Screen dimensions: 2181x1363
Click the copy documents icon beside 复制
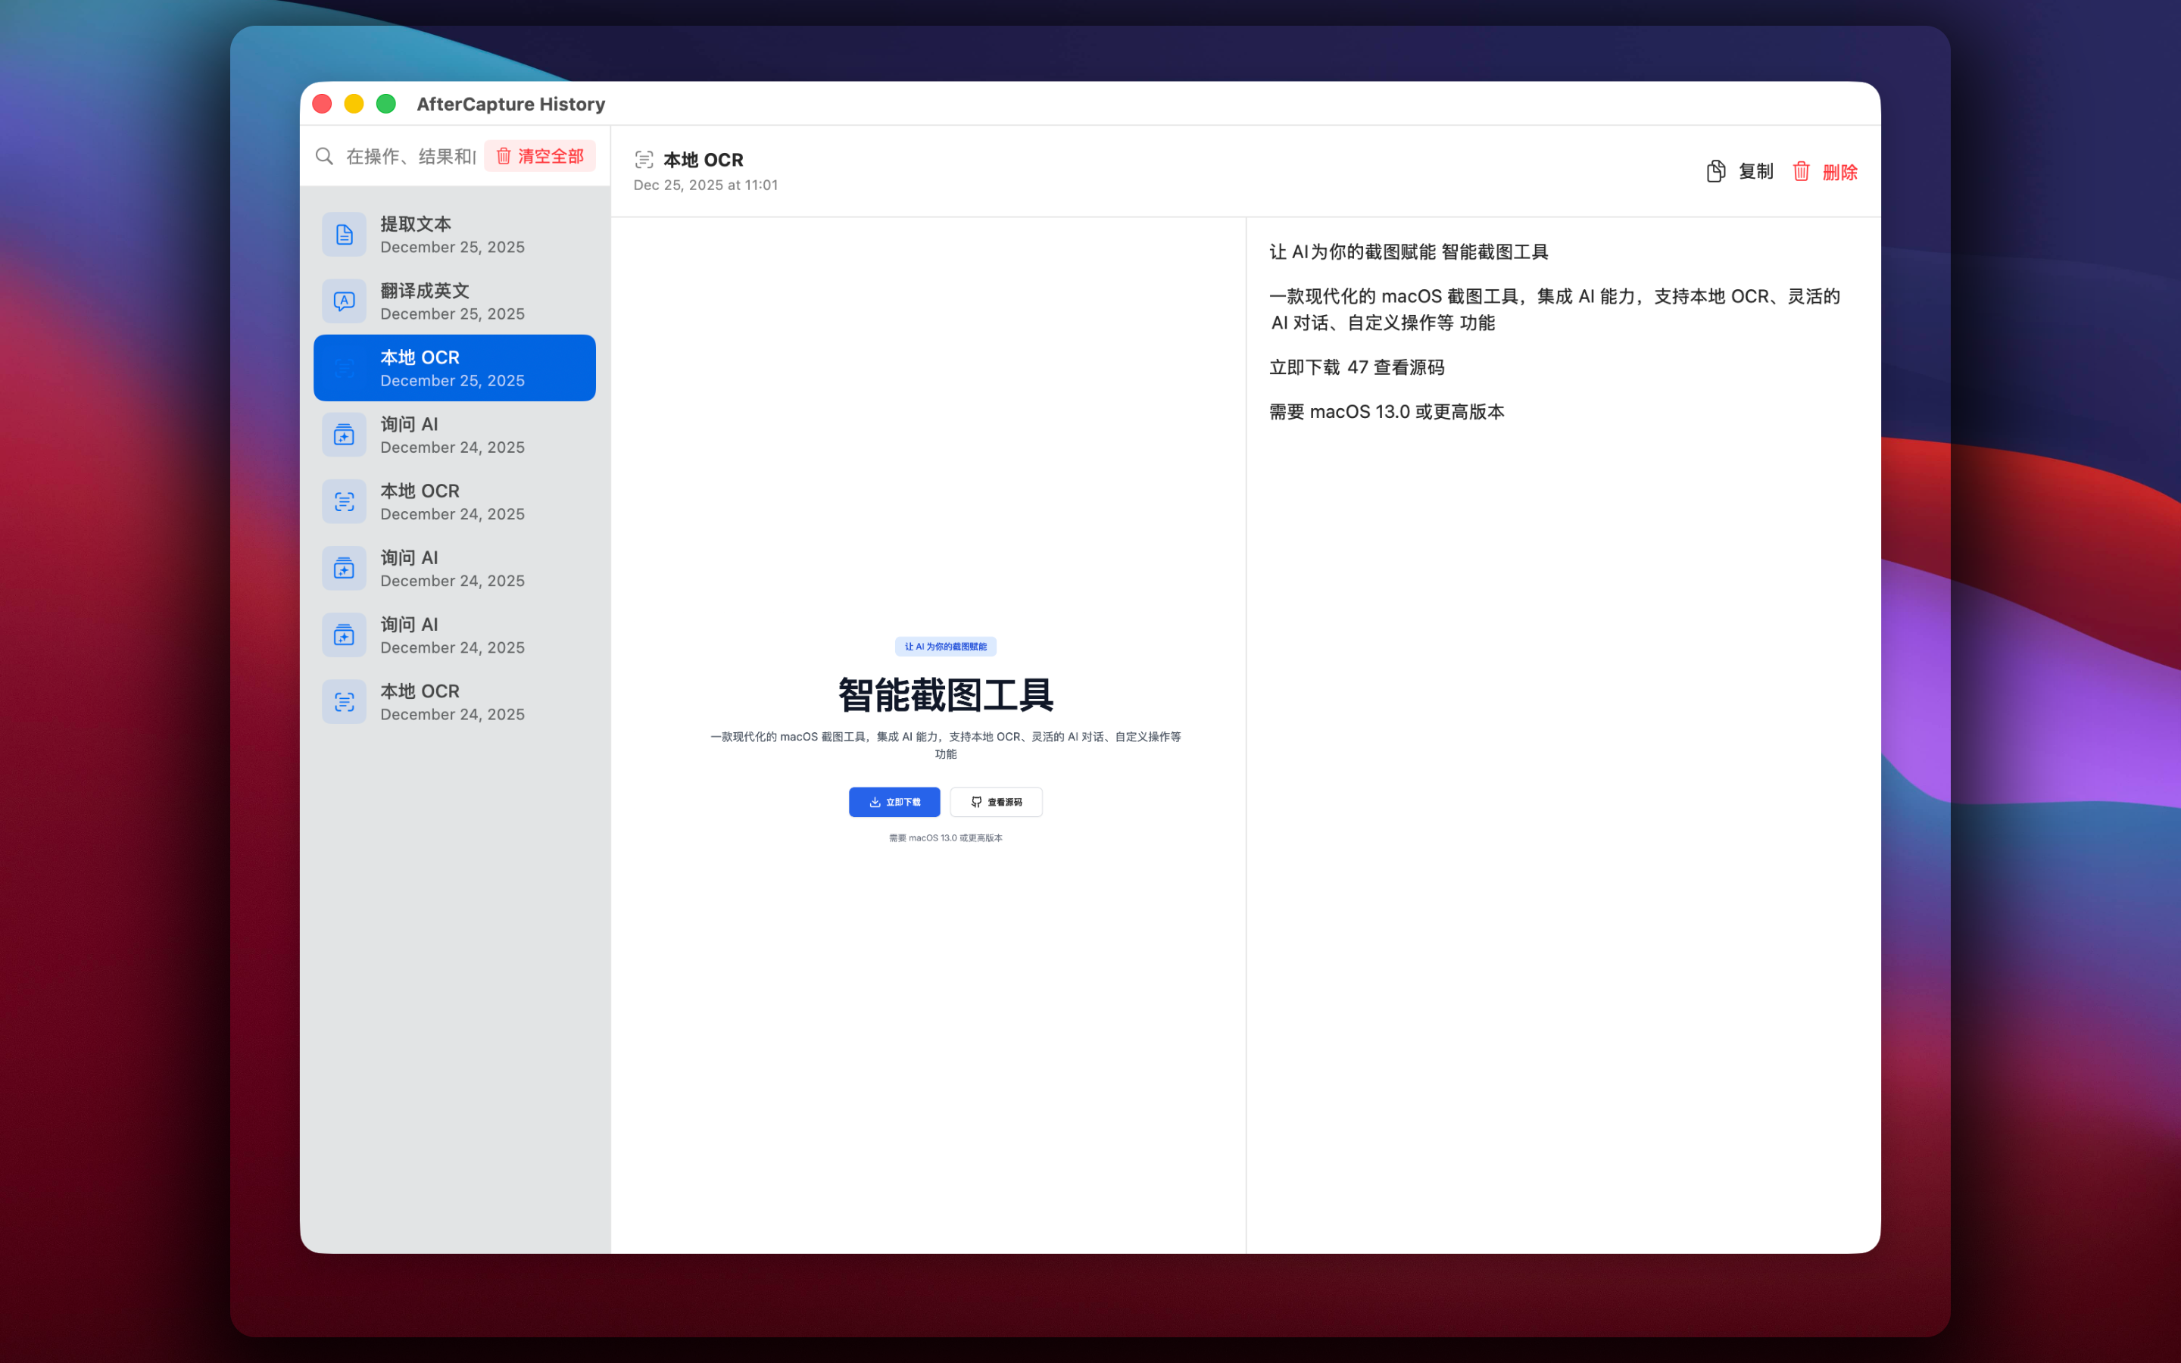click(1716, 171)
